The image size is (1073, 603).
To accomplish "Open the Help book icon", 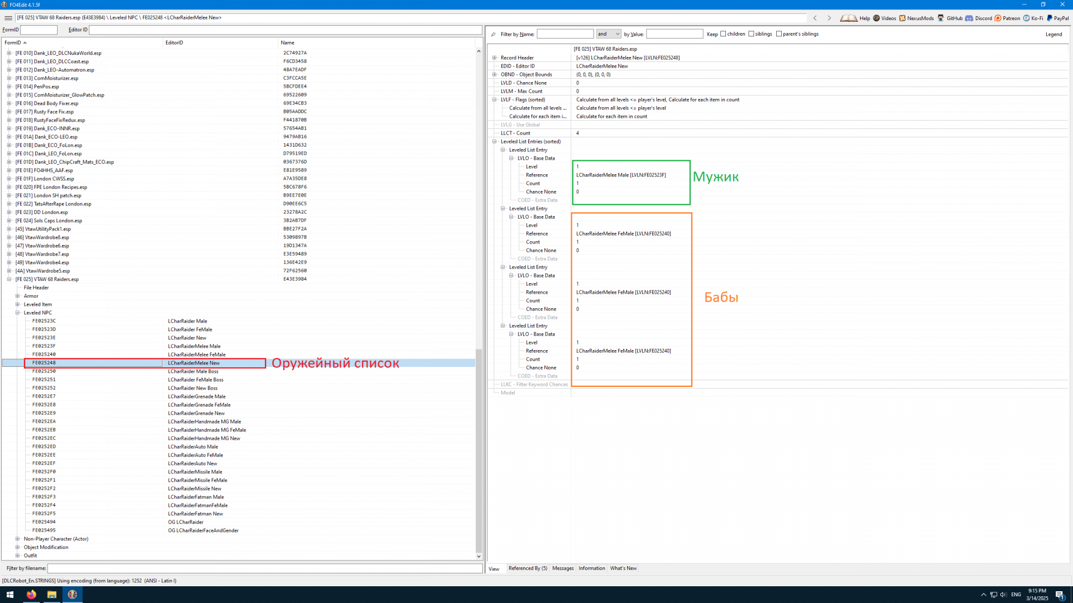I will tap(848, 18).
